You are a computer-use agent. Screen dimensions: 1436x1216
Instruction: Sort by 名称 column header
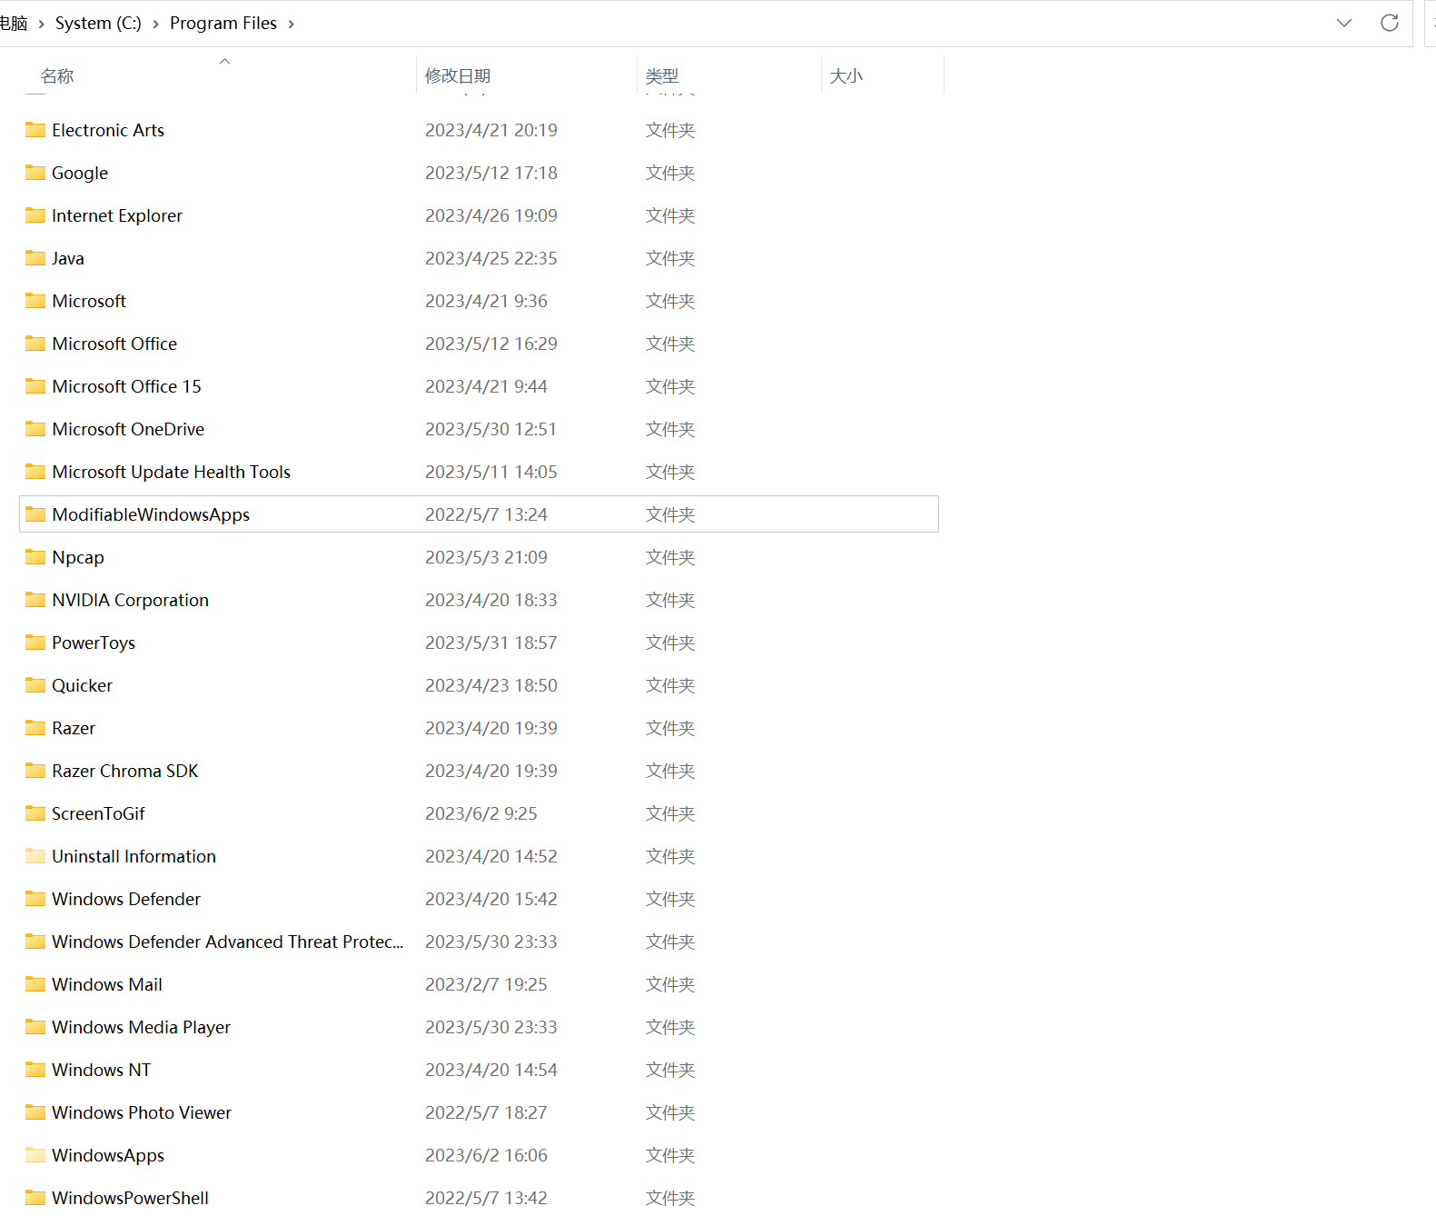[57, 76]
